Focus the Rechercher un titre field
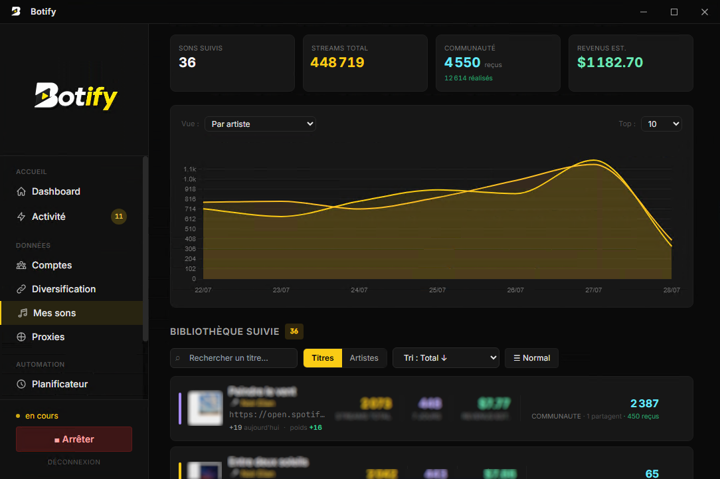 pos(234,358)
